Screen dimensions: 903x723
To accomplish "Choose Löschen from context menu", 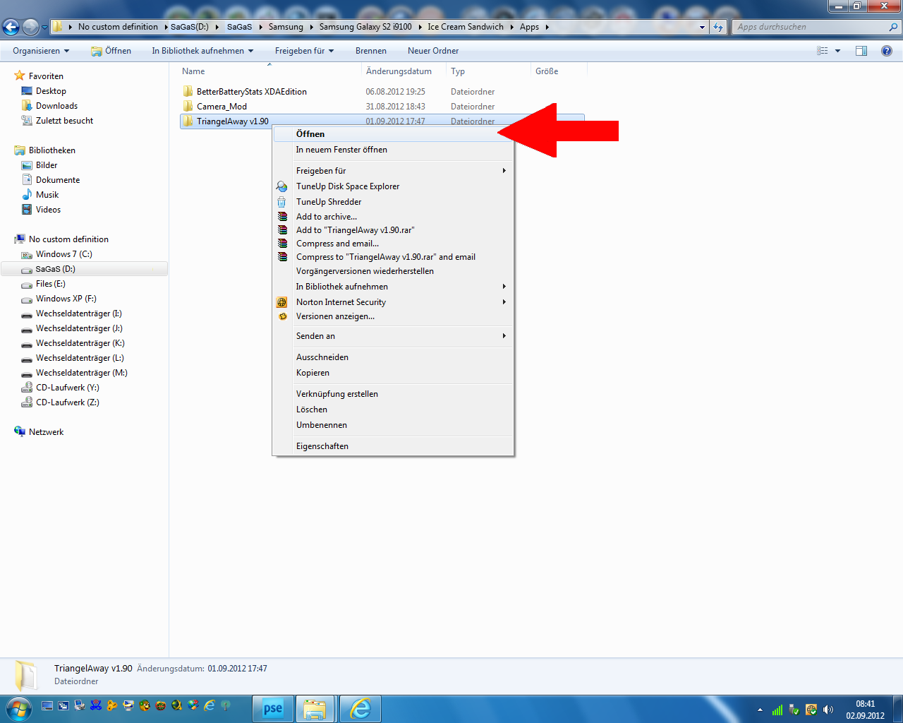I will (393, 410).
